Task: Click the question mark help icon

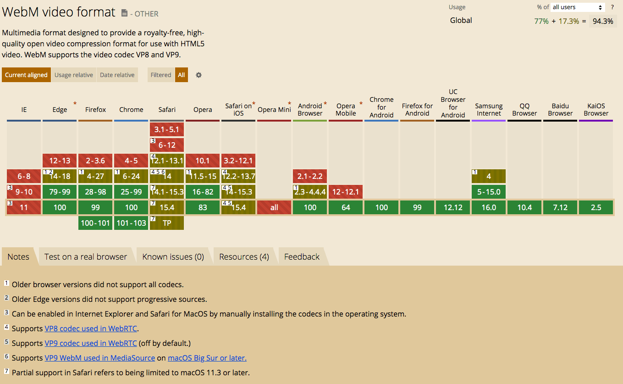Action: tap(612, 7)
